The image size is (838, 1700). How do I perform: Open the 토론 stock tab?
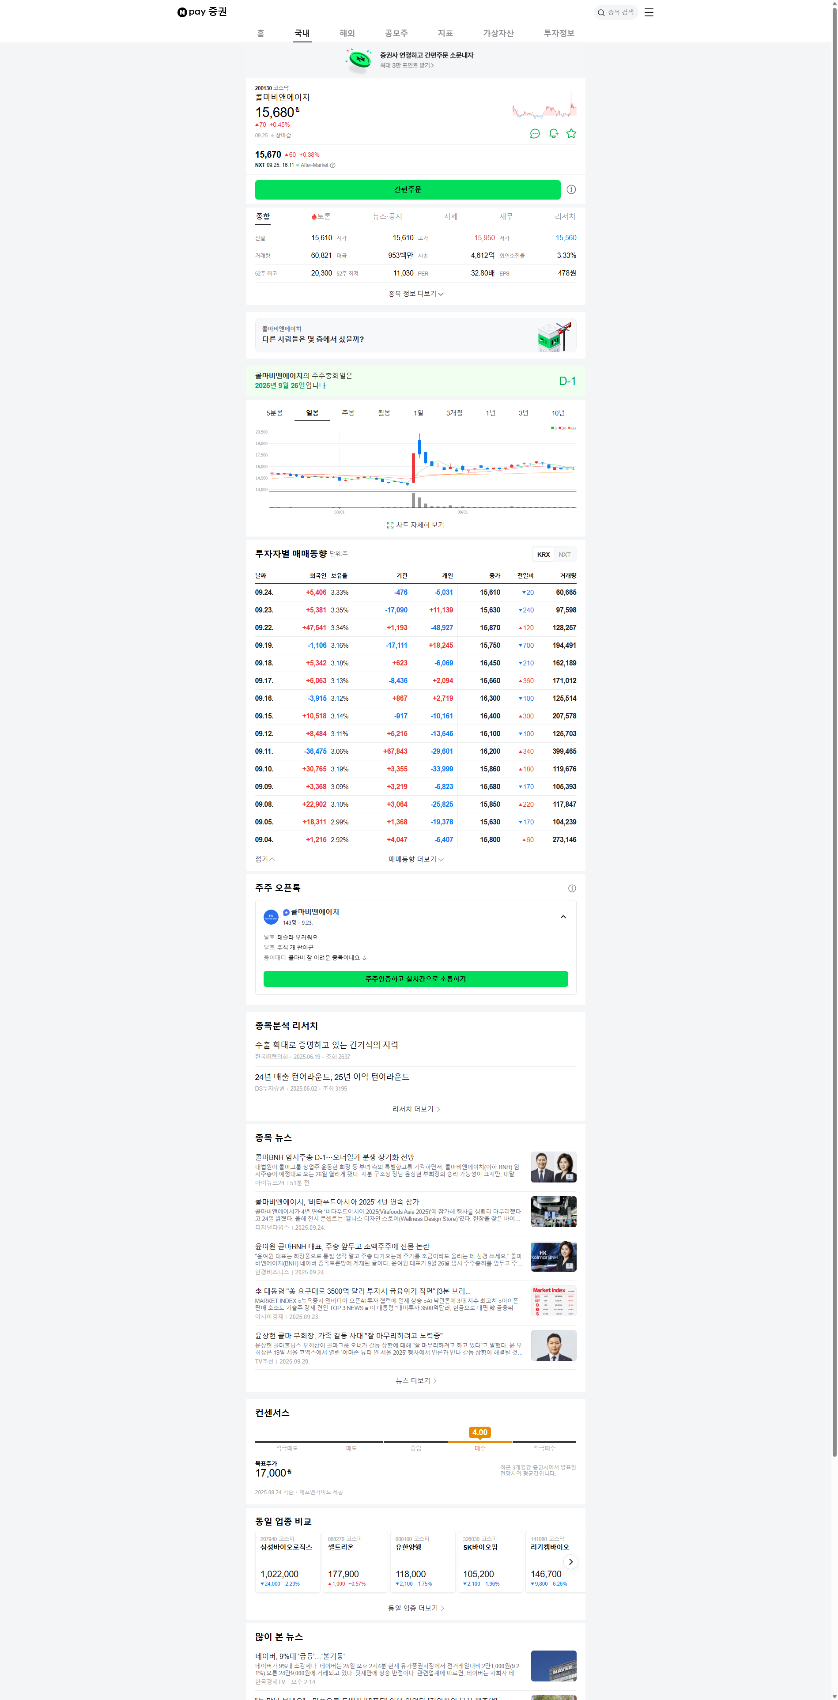click(x=321, y=216)
